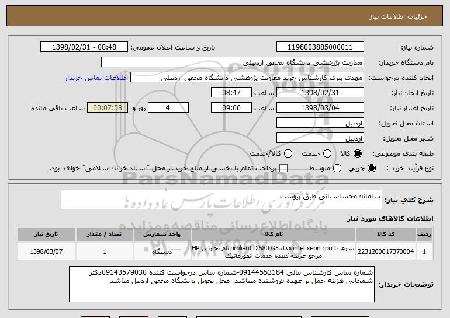Click the واحد شمارش column header

tap(162, 235)
